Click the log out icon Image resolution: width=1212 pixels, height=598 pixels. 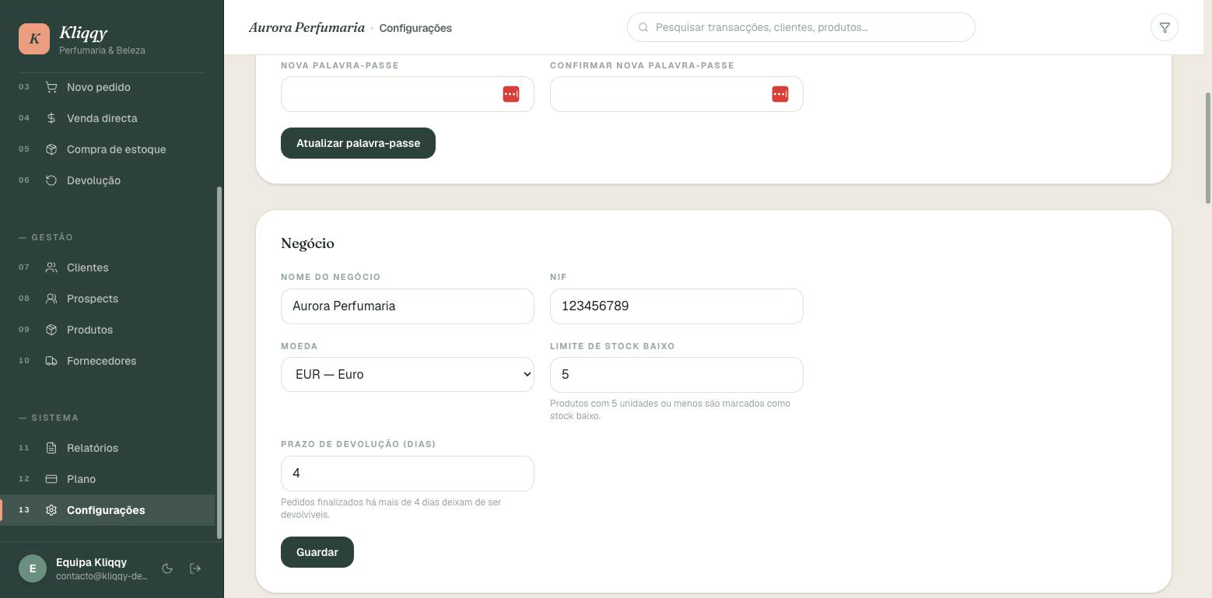195,568
